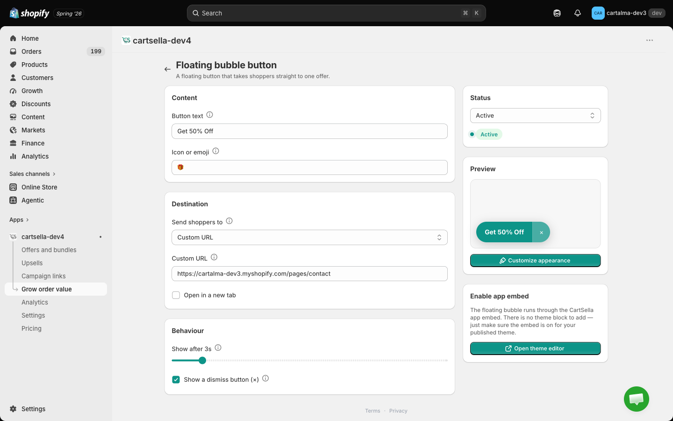Open Upsells in the app menu

[32, 263]
